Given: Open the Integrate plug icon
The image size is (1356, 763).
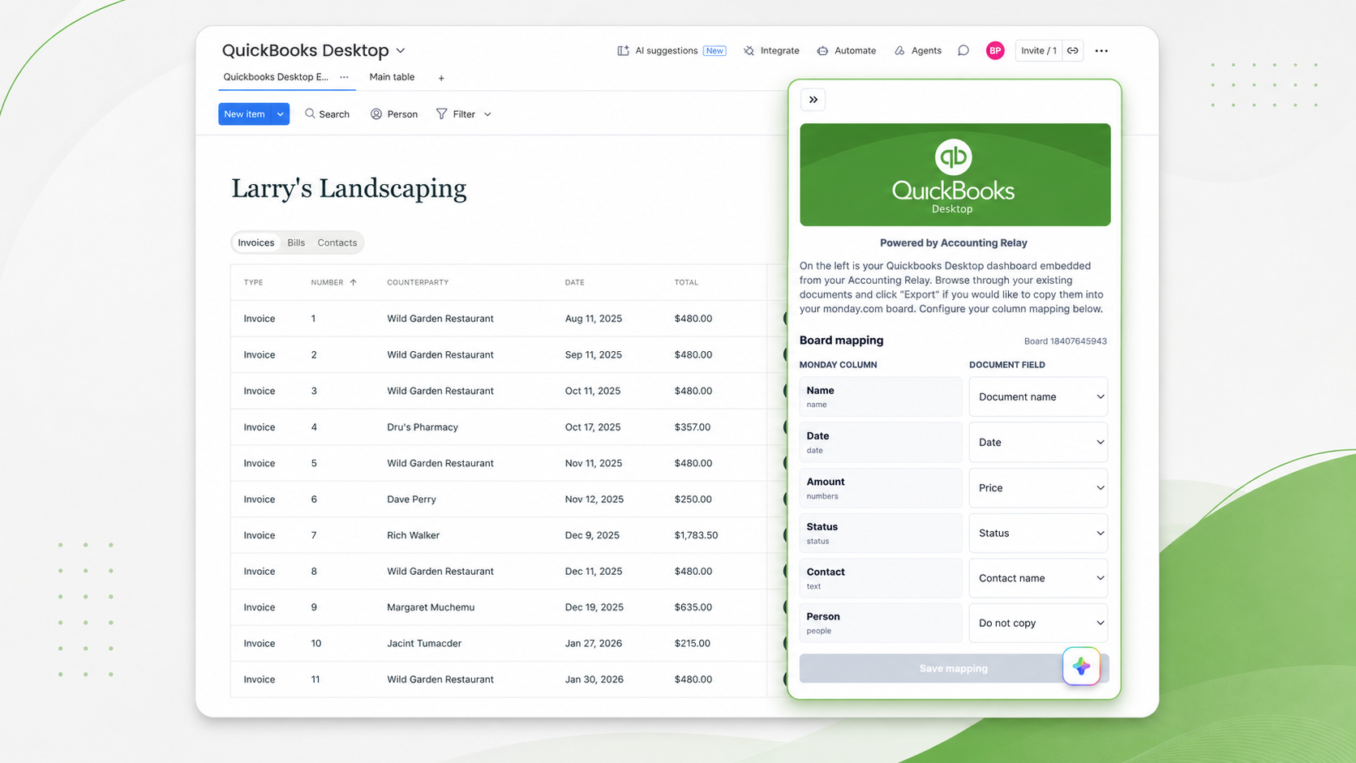Looking at the screenshot, I should 749,50.
